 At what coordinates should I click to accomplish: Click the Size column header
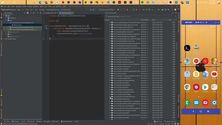170,20
